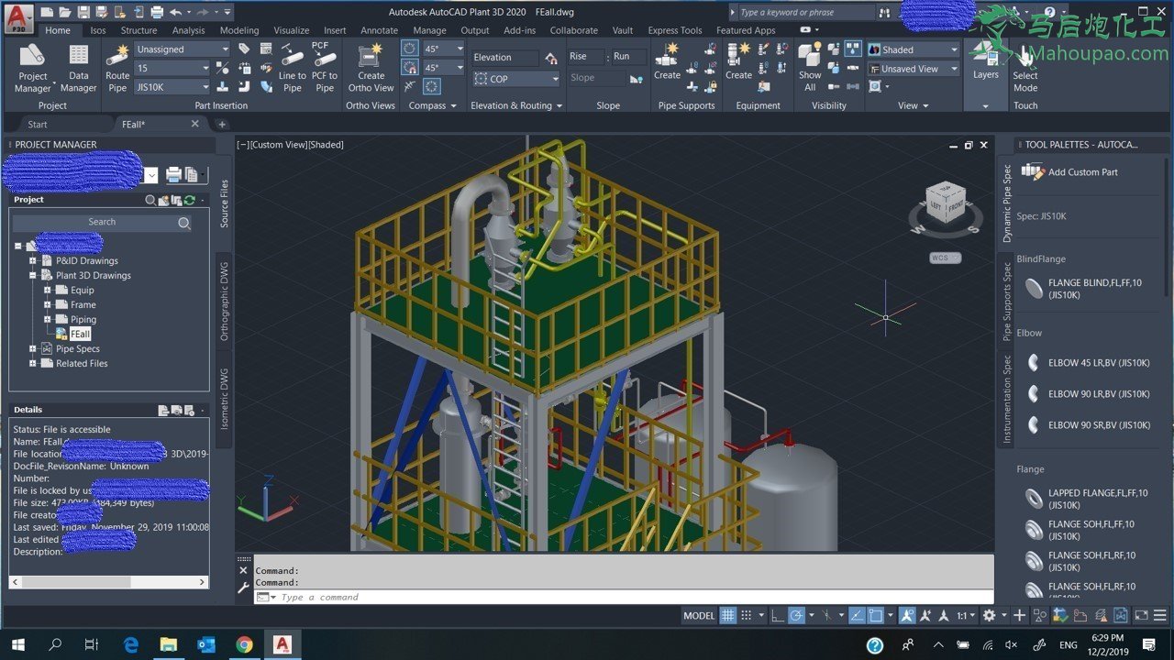Image resolution: width=1174 pixels, height=660 pixels.
Task: Select ELBOW 90 SR,BV (JIS10K) part
Action: [1087, 425]
